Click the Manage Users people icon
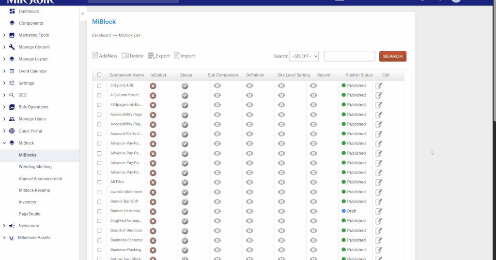The image size is (496, 260). coord(12,119)
